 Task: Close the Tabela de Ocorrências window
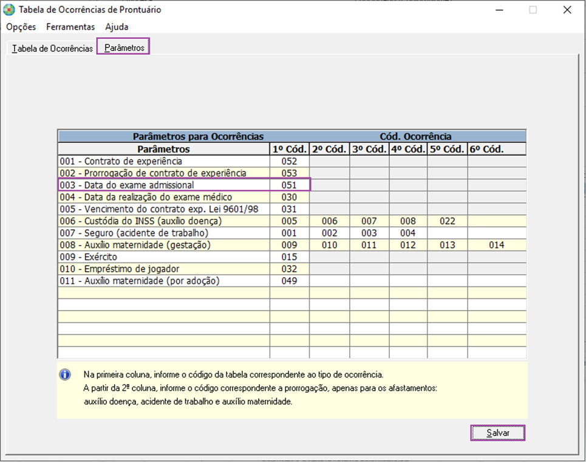point(567,10)
